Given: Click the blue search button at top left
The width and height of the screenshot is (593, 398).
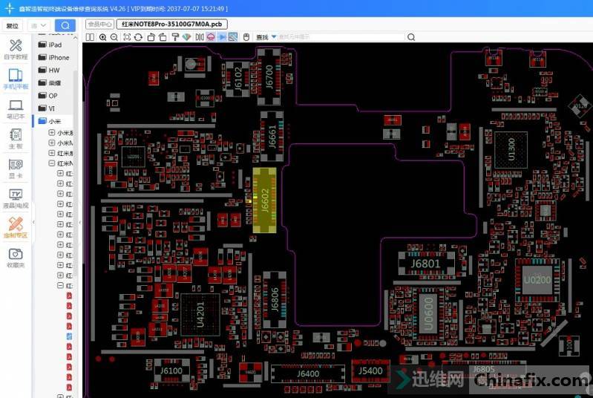Looking at the screenshot, I should tap(65, 25).
